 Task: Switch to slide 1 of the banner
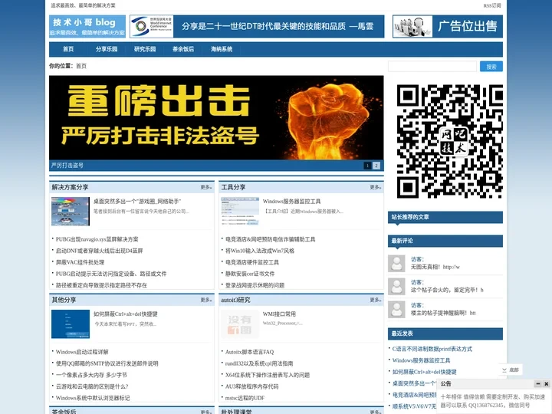pyautogui.click(x=367, y=166)
